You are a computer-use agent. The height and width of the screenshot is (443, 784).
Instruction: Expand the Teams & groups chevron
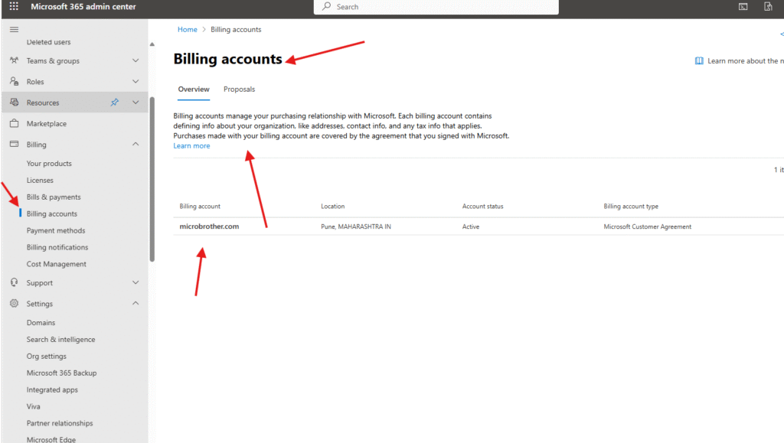pyautogui.click(x=136, y=60)
